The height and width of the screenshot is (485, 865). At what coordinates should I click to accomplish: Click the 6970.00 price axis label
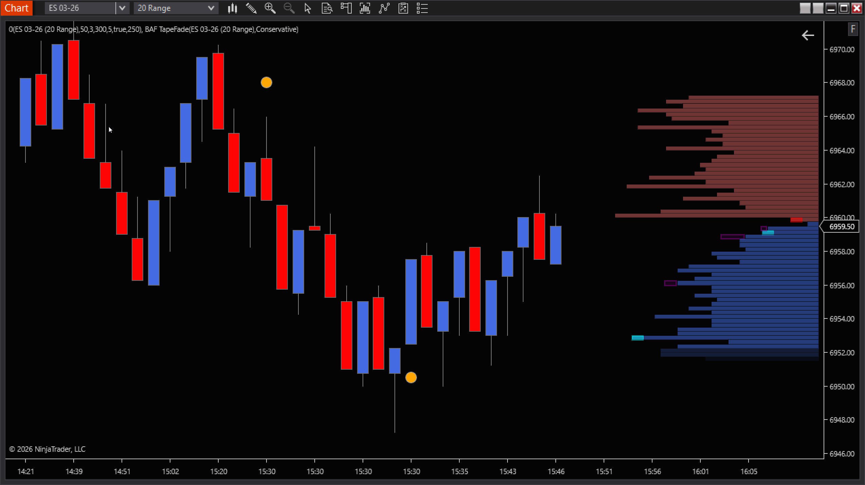[x=842, y=50]
